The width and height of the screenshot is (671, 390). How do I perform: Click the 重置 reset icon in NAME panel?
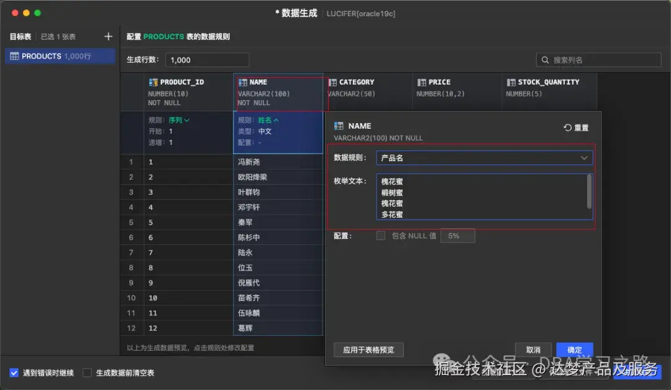tap(567, 128)
